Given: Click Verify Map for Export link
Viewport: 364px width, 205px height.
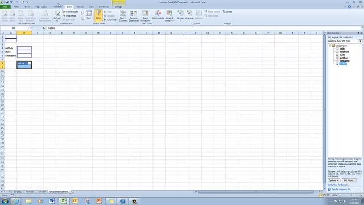Looking at the screenshot, I should pos(338,184).
